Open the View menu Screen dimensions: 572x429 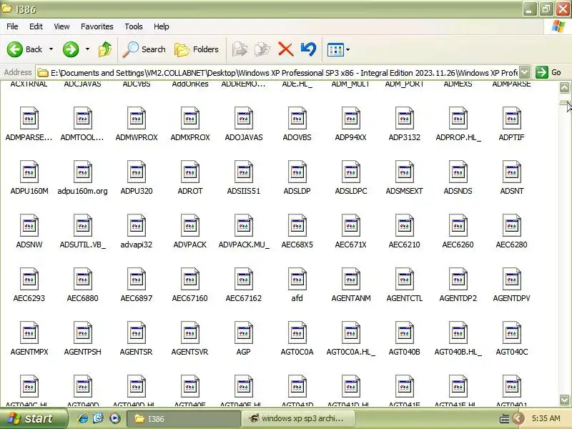[x=61, y=26]
